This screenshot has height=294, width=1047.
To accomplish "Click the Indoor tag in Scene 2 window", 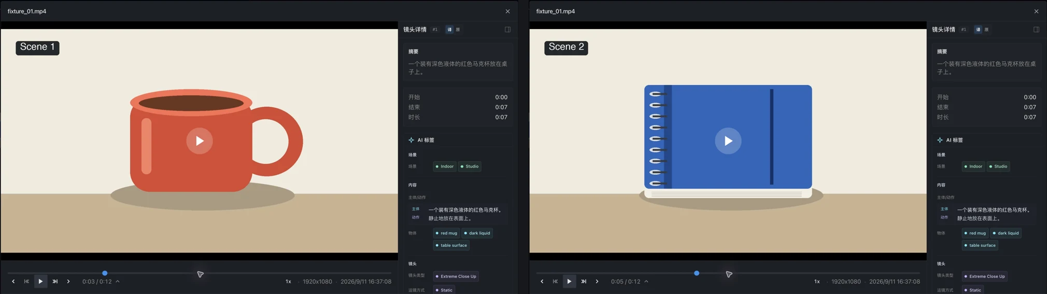I will [x=973, y=166].
